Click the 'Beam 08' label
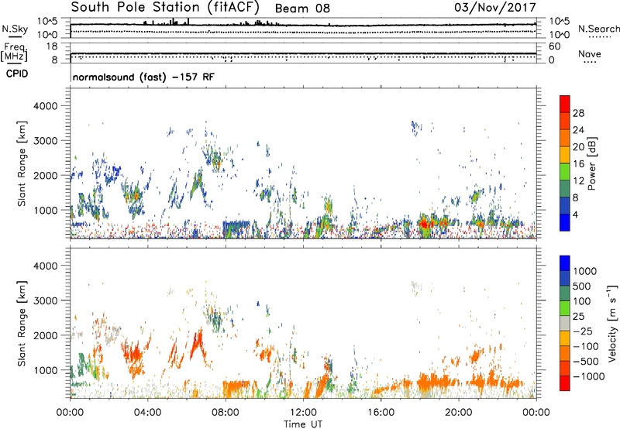620x429 pixels. point(302,9)
